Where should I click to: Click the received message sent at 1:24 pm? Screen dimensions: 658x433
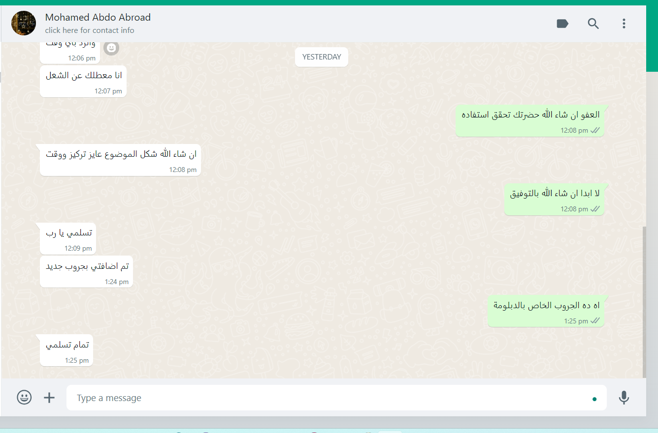[x=86, y=271]
